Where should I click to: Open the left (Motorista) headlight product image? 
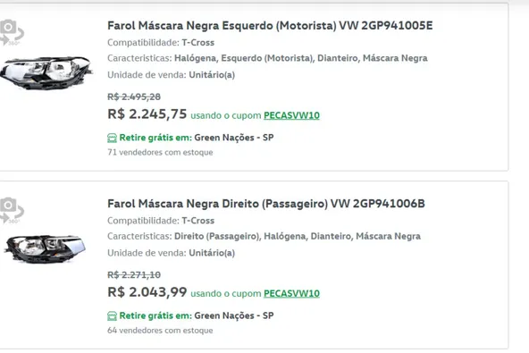click(x=46, y=73)
